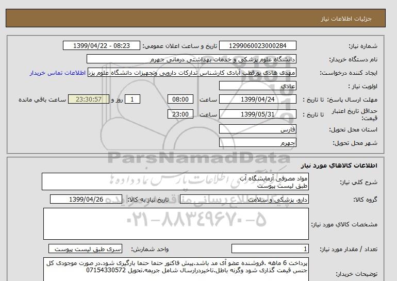Click the quantity field showing 1
Image resolution: width=397 pixels, height=281 pixels.
pos(270,249)
